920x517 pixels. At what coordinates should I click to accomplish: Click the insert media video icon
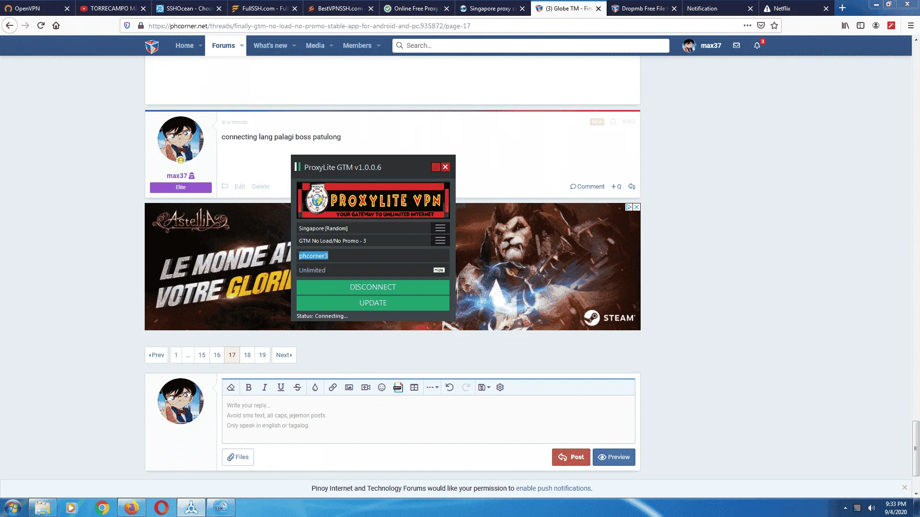(x=366, y=387)
